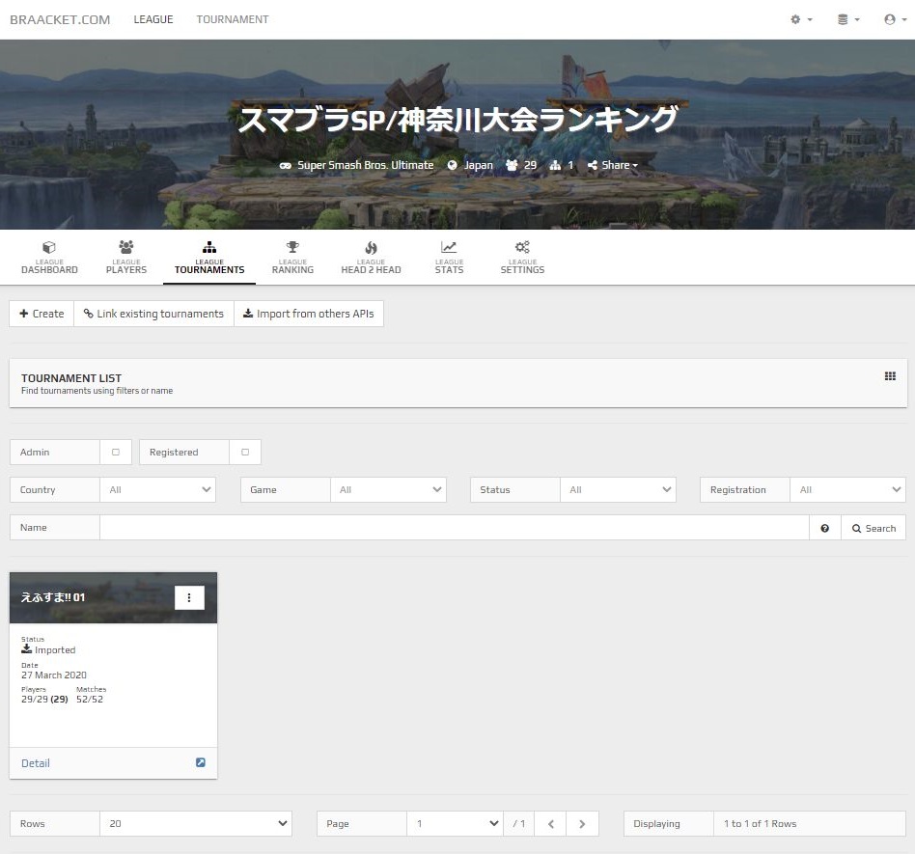Go to previous page arrow
Screen dimensions: 915x854
coord(551,824)
